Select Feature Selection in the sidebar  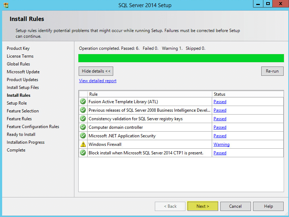(22, 111)
